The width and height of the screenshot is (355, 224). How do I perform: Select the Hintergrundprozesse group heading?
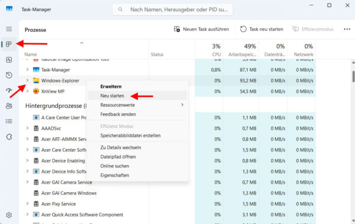pos(56,106)
